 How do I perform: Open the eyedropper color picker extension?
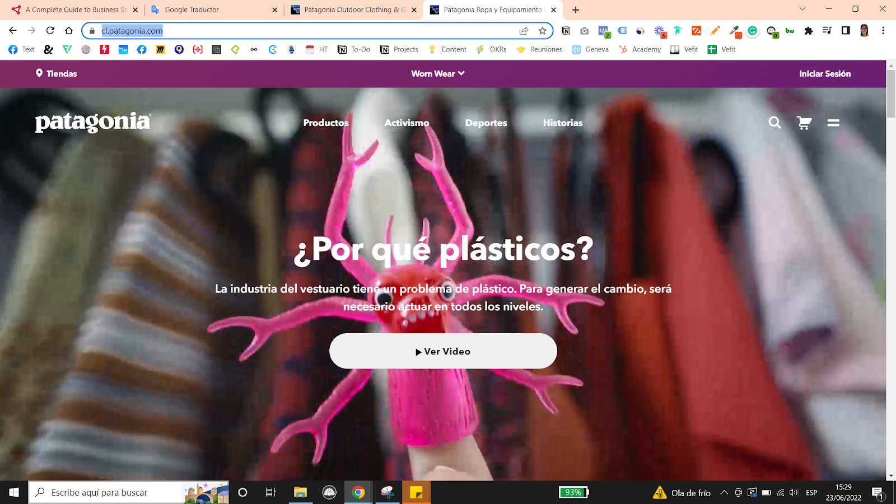coord(734,31)
